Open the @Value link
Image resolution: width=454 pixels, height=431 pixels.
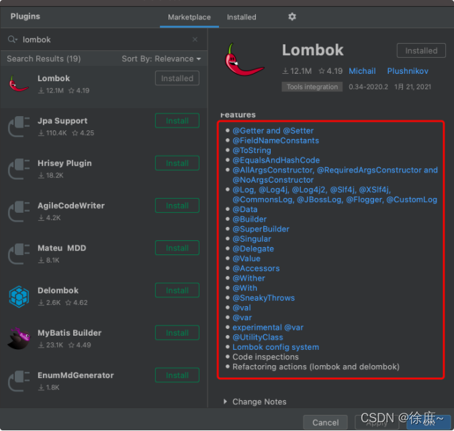pos(246,258)
